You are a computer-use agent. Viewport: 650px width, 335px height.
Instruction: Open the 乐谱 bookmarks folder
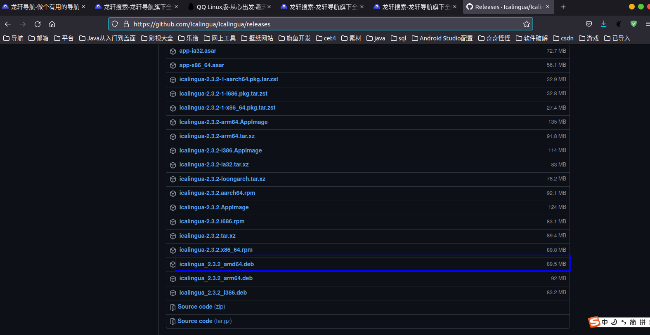188,38
